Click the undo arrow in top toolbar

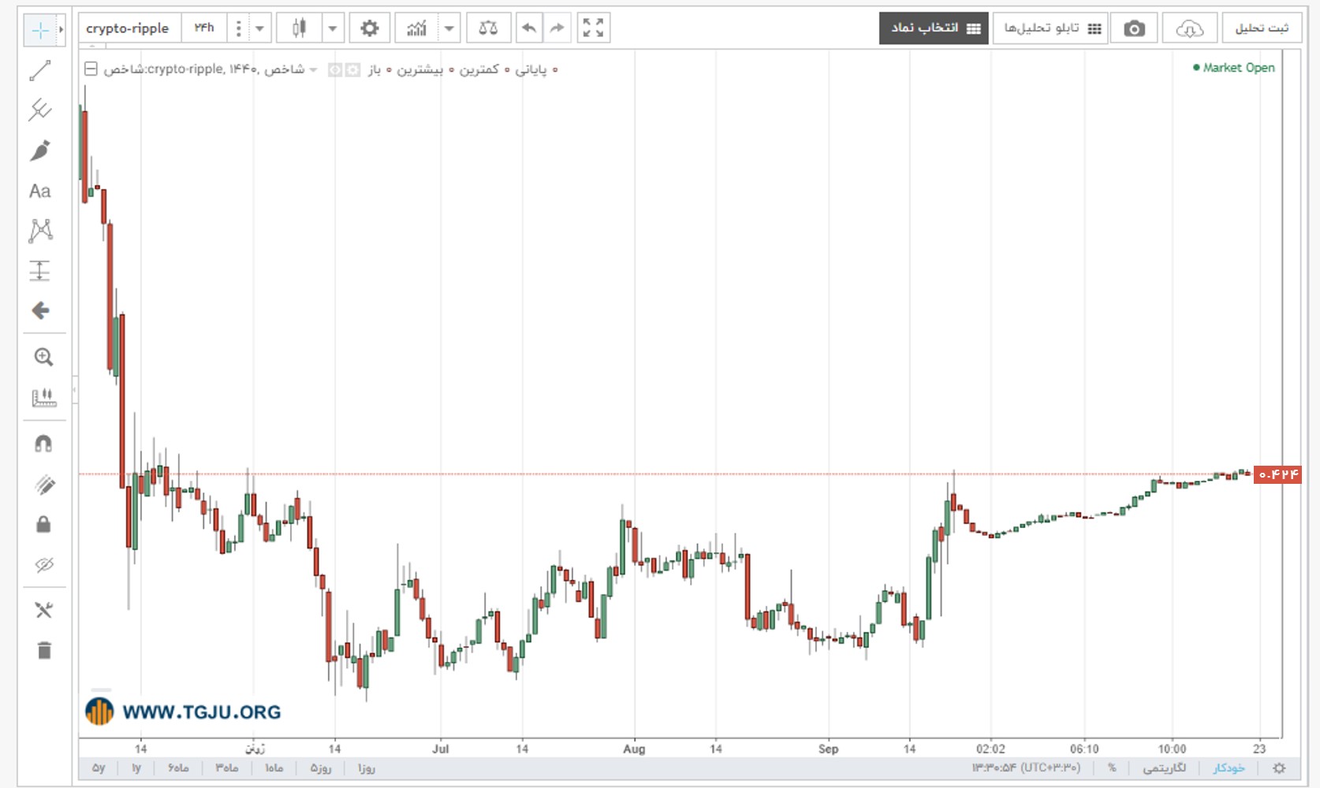(529, 28)
